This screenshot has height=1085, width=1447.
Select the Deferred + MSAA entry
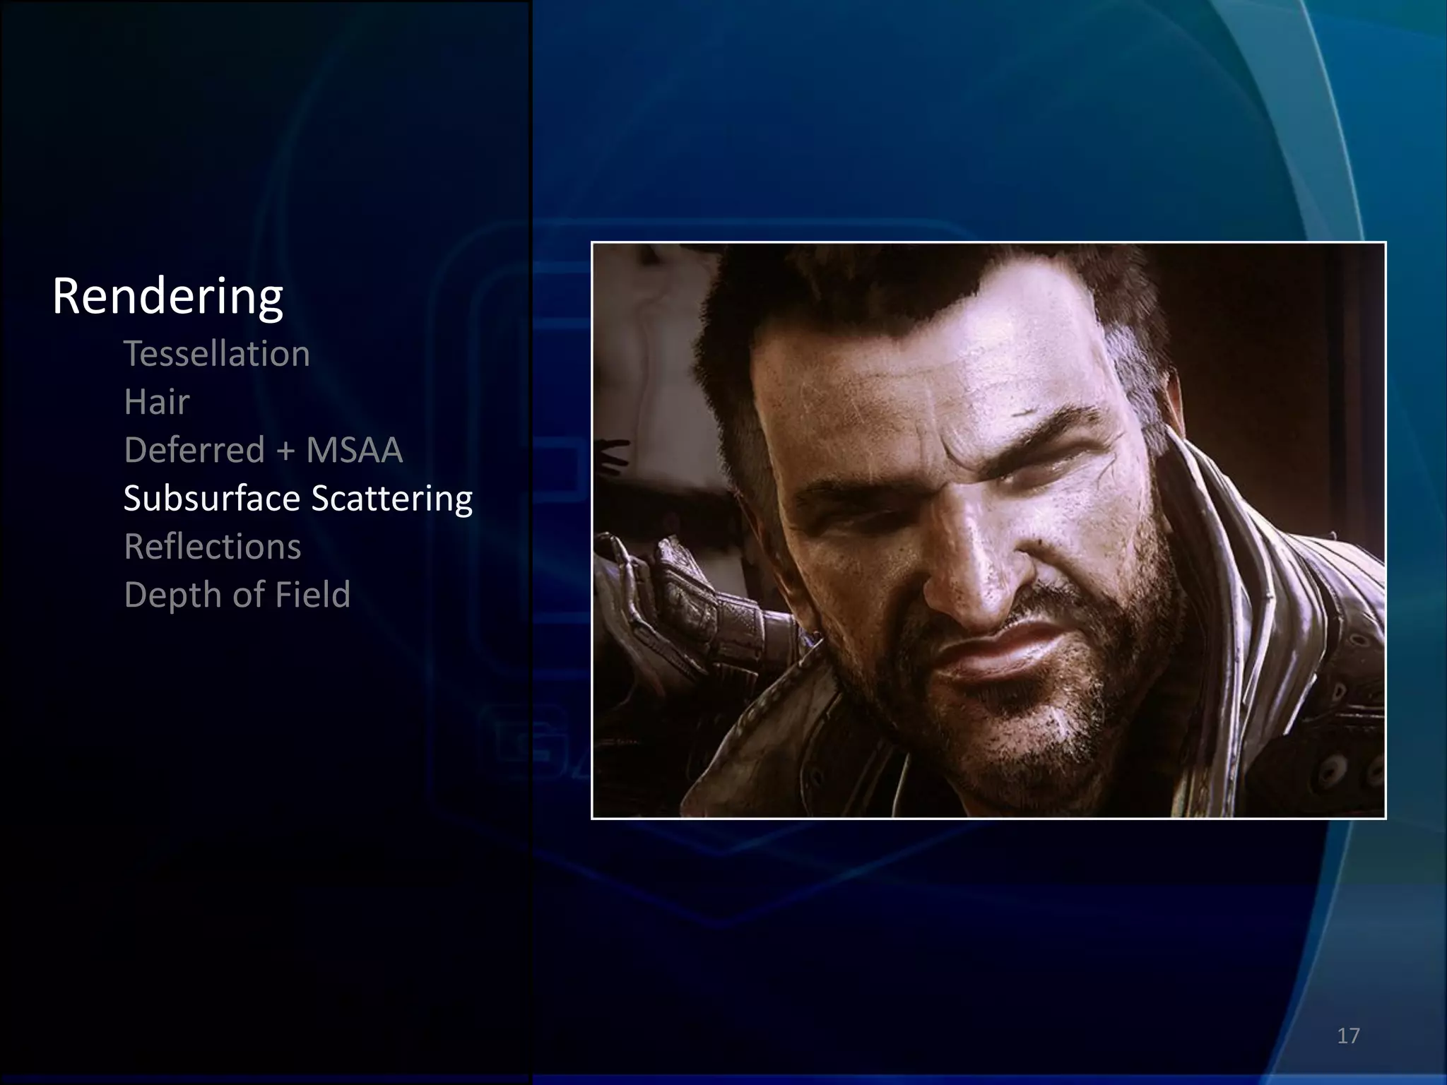pyautogui.click(x=263, y=449)
